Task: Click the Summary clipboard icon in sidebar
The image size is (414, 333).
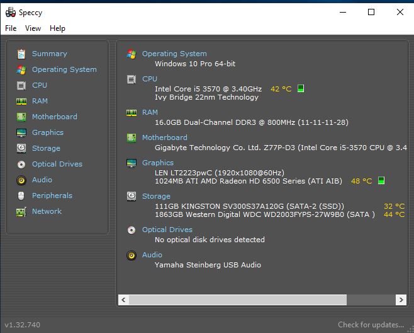Action: pos(21,54)
